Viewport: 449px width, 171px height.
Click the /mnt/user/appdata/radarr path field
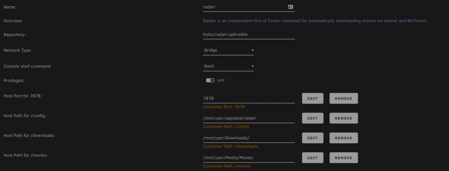[249, 118]
